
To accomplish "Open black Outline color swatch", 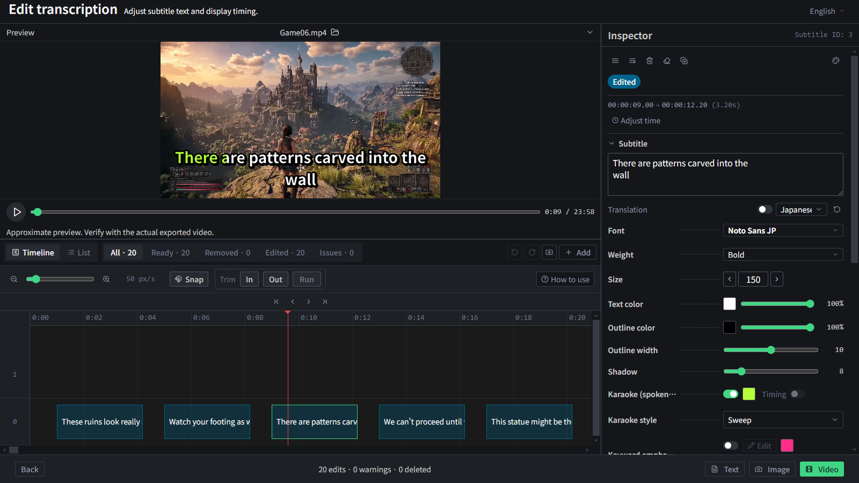I will pyautogui.click(x=730, y=327).
